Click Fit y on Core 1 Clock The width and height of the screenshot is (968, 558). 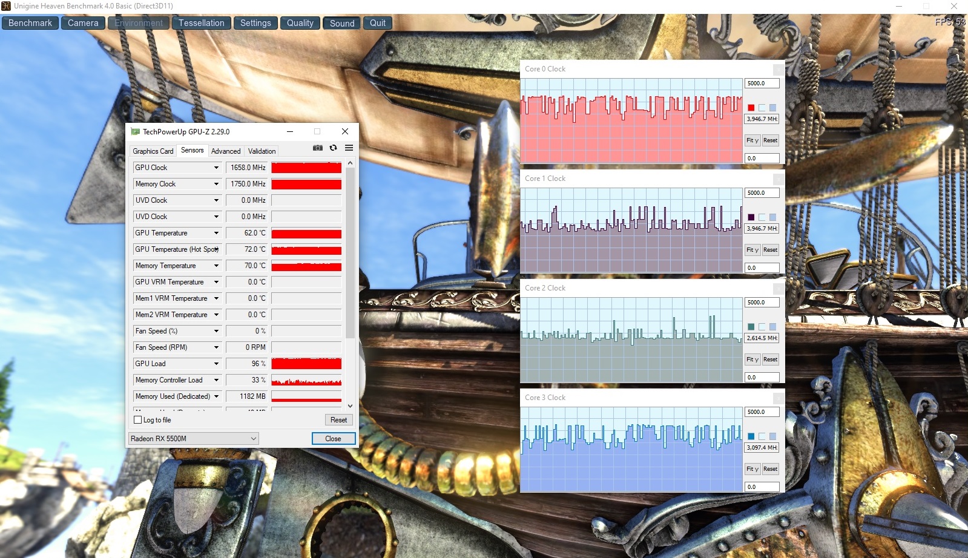click(x=752, y=250)
